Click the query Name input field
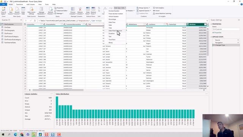 (x=226, y=29)
